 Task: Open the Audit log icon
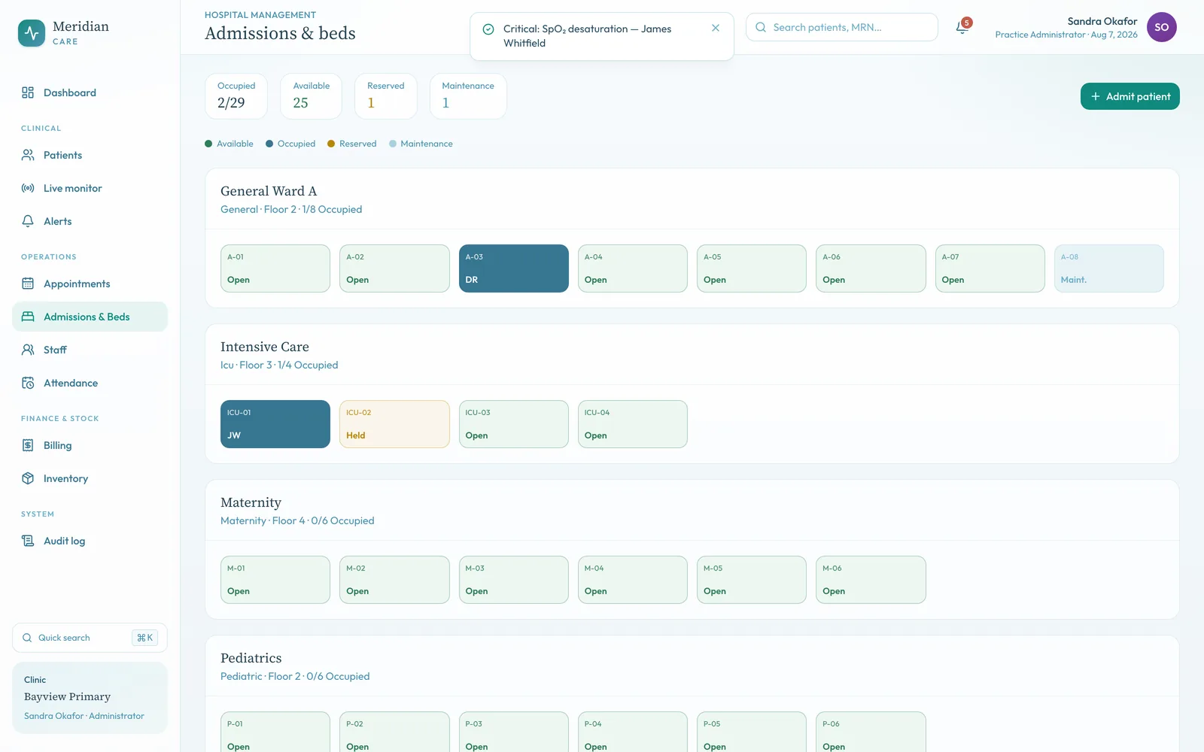(28, 541)
